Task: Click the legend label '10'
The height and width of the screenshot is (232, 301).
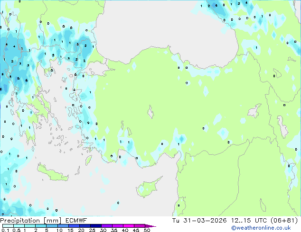Action: [59, 230]
